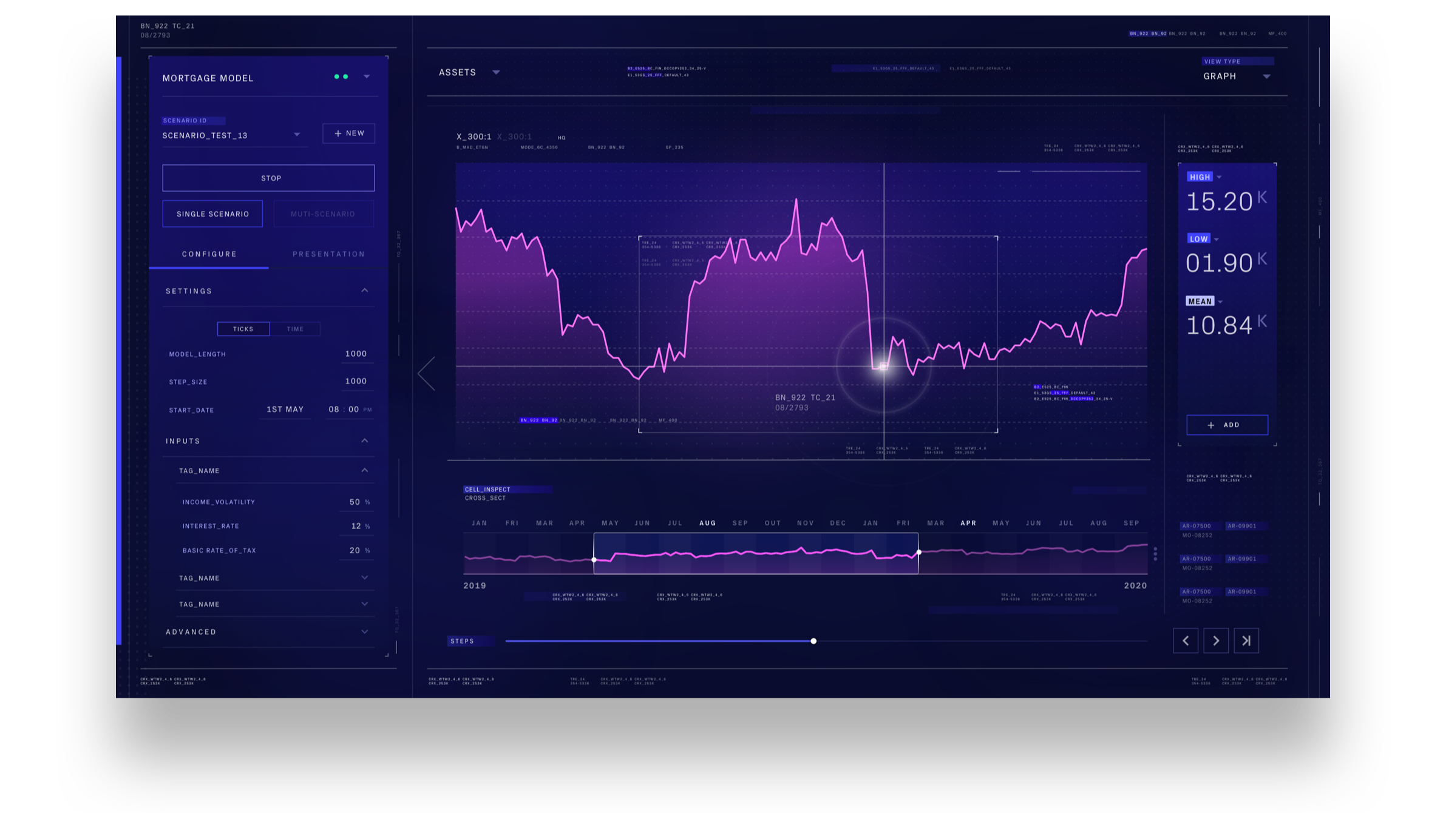Open the LOW stat dropdown
Image resolution: width=1446 pixels, height=813 pixels.
point(1217,239)
